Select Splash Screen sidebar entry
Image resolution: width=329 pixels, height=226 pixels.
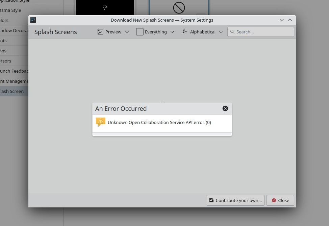tap(12, 91)
